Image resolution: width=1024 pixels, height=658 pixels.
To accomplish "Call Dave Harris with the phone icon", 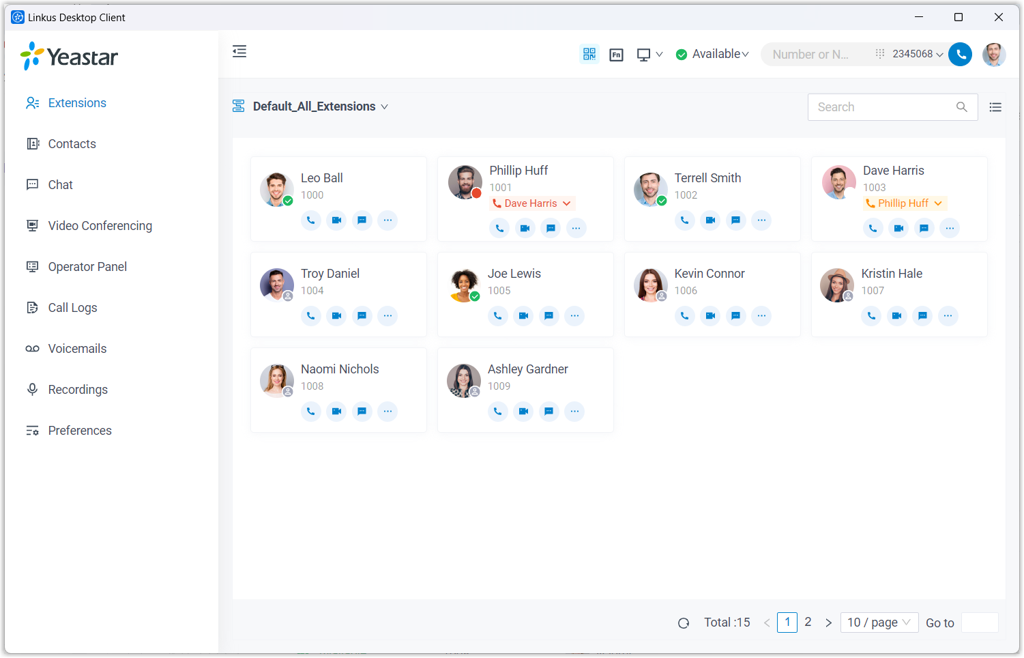I will tap(873, 228).
